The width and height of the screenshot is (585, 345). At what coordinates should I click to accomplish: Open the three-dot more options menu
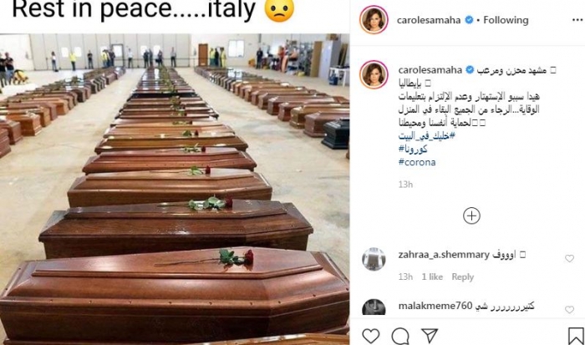[577, 20]
